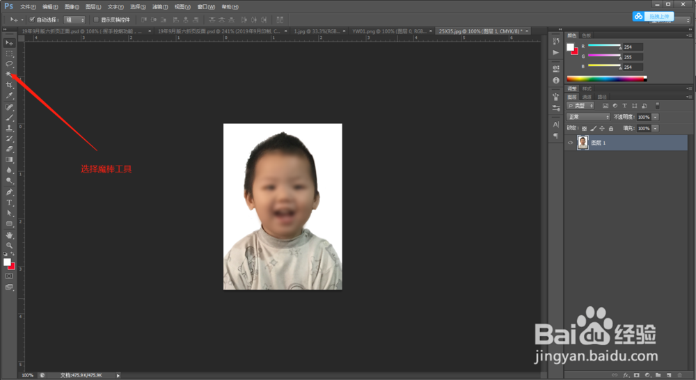Select the Crop tool
Viewport: 696px width, 380px height.
pos(9,85)
